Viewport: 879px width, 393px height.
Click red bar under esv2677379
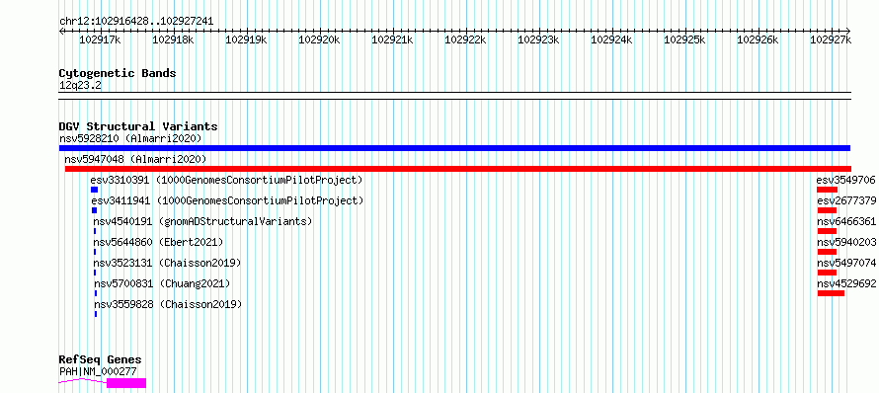coord(827,210)
